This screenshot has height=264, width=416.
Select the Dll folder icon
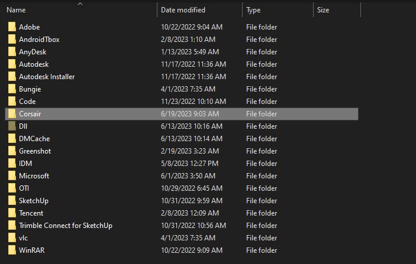coord(12,126)
